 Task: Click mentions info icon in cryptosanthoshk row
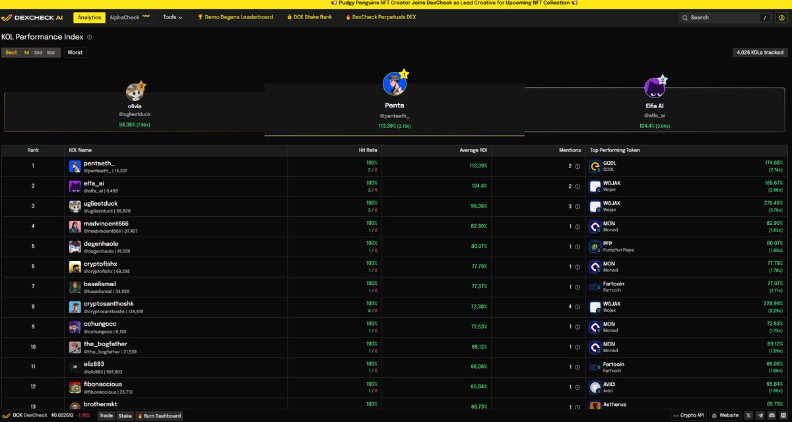point(577,307)
